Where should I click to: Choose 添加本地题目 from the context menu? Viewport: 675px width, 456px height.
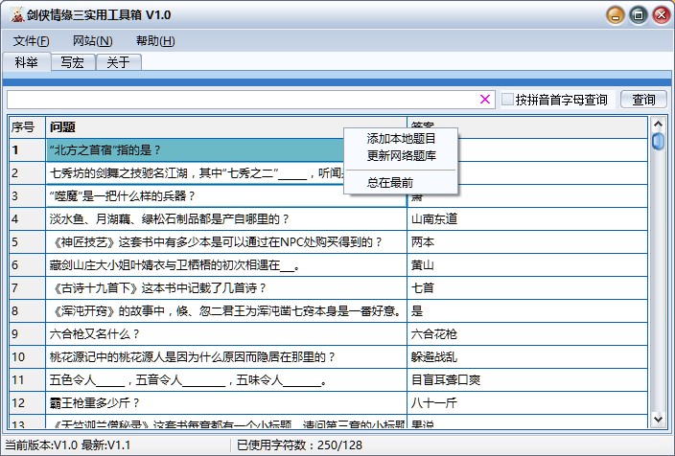(402, 138)
